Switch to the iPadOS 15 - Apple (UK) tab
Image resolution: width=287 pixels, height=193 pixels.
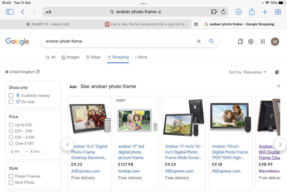[x=48, y=24]
